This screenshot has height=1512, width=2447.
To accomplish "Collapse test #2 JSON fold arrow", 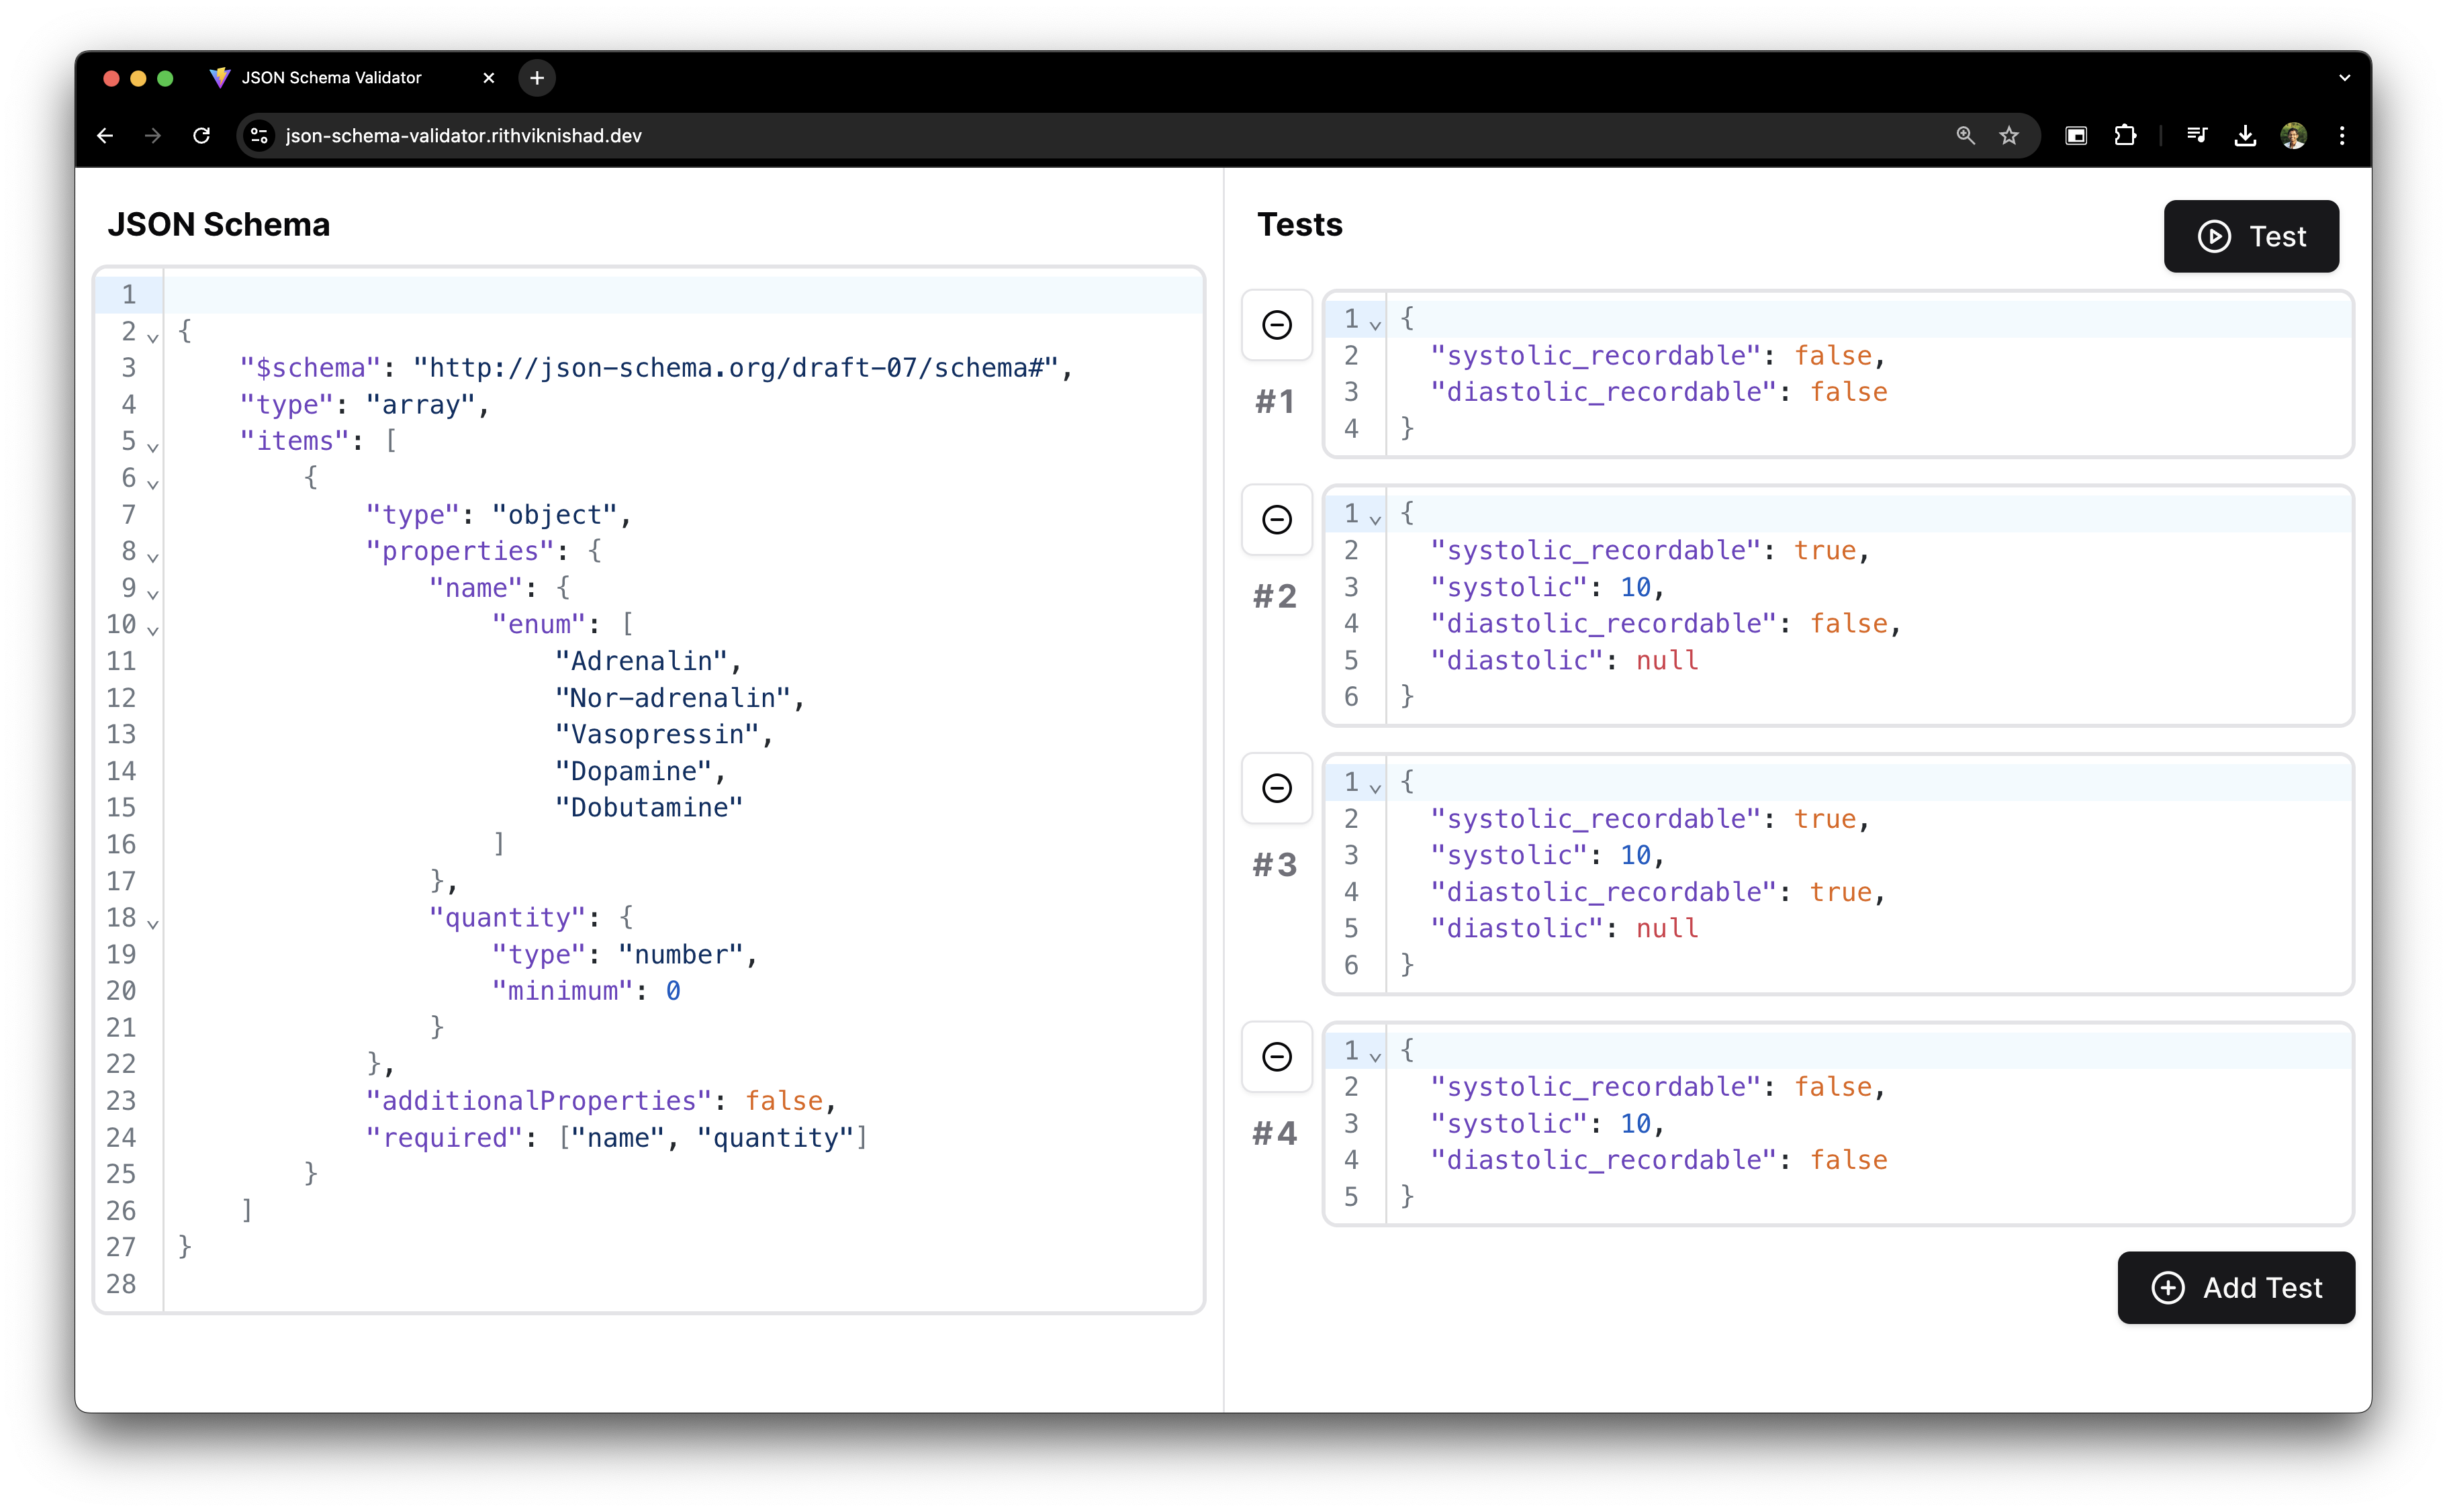I will tap(1375, 520).
